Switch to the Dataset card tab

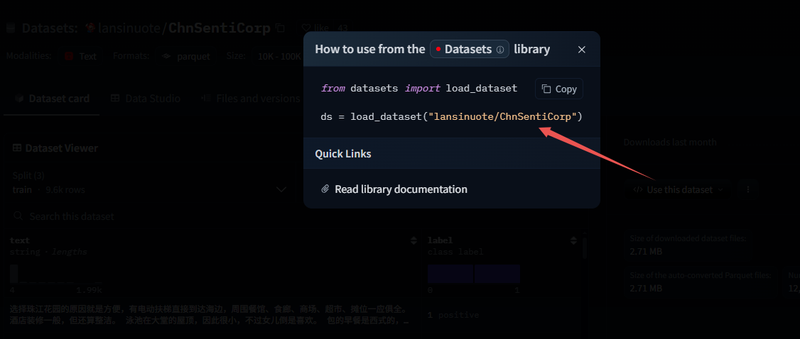[52, 99]
